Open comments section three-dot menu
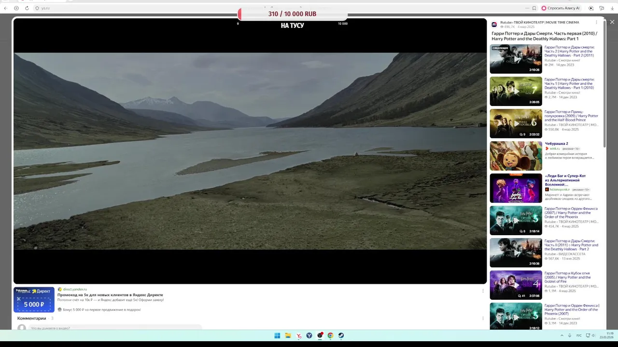The height and width of the screenshot is (347, 618). click(x=483, y=318)
